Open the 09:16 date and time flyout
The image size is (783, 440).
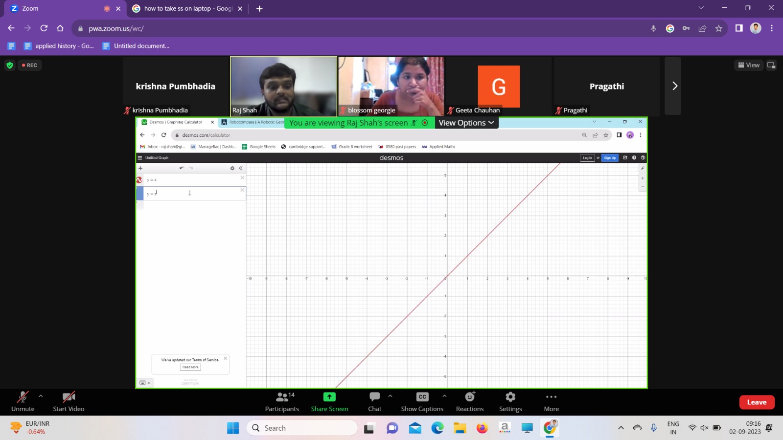tap(745, 428)
